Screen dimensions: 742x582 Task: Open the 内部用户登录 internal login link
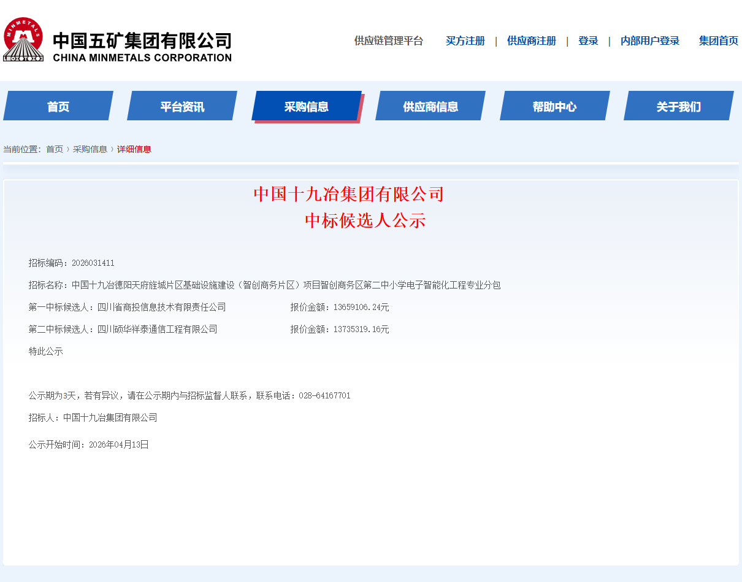tap(649, 41)
